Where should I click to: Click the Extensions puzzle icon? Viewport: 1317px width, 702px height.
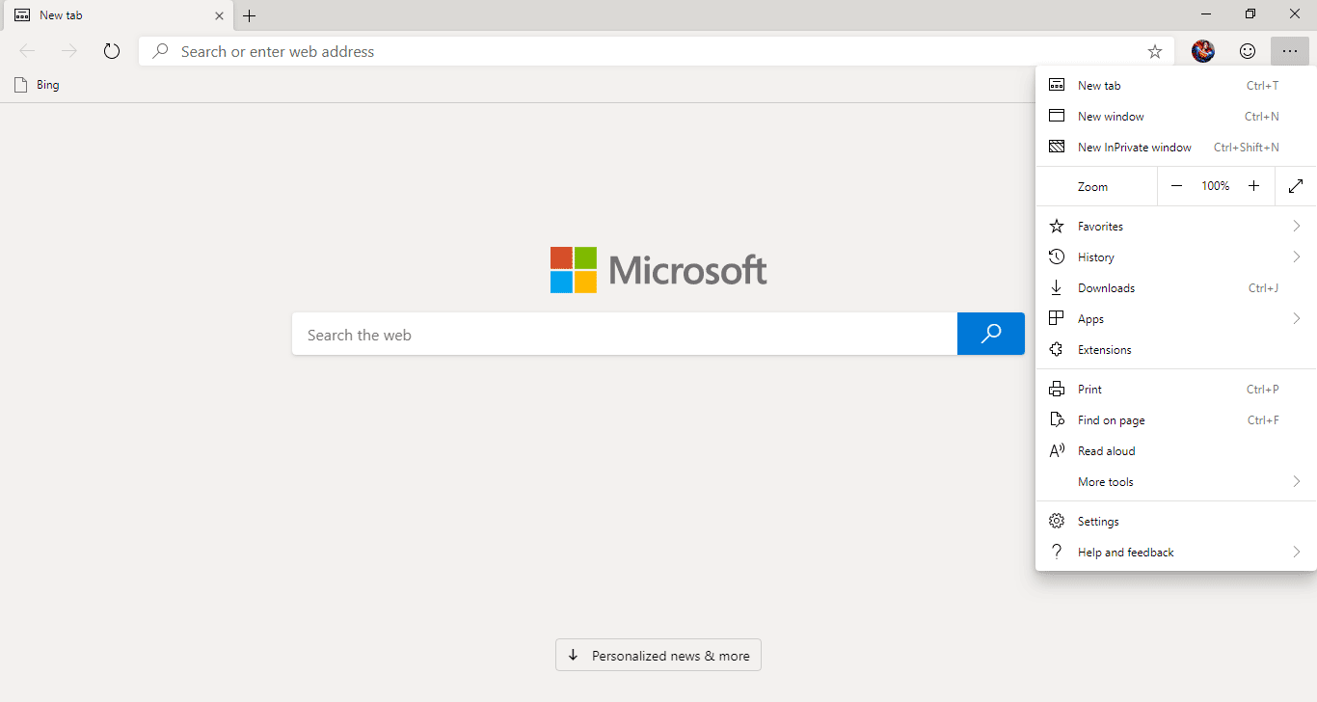coord(1057,349)
